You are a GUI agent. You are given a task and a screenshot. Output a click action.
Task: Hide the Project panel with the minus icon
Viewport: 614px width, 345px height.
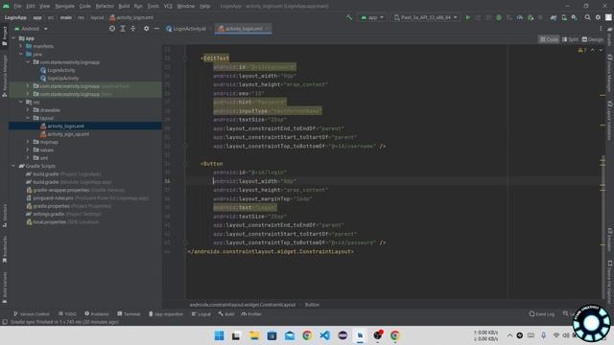[x=156, y=29]
